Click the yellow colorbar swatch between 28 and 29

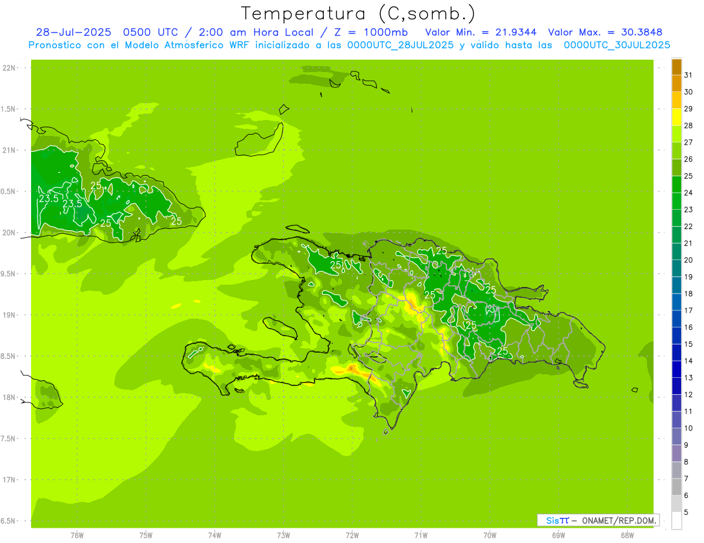(676, 117)
